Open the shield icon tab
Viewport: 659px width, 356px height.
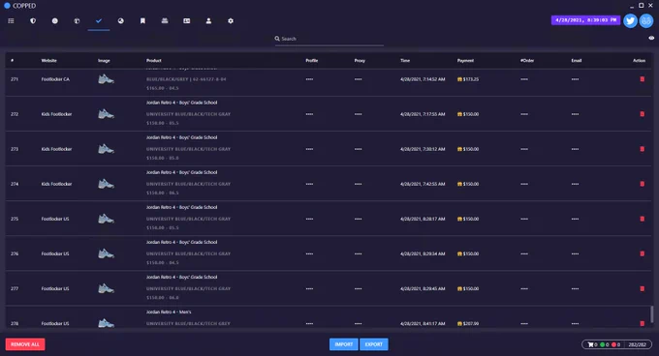pyautogui.click(x=33, y=21)
